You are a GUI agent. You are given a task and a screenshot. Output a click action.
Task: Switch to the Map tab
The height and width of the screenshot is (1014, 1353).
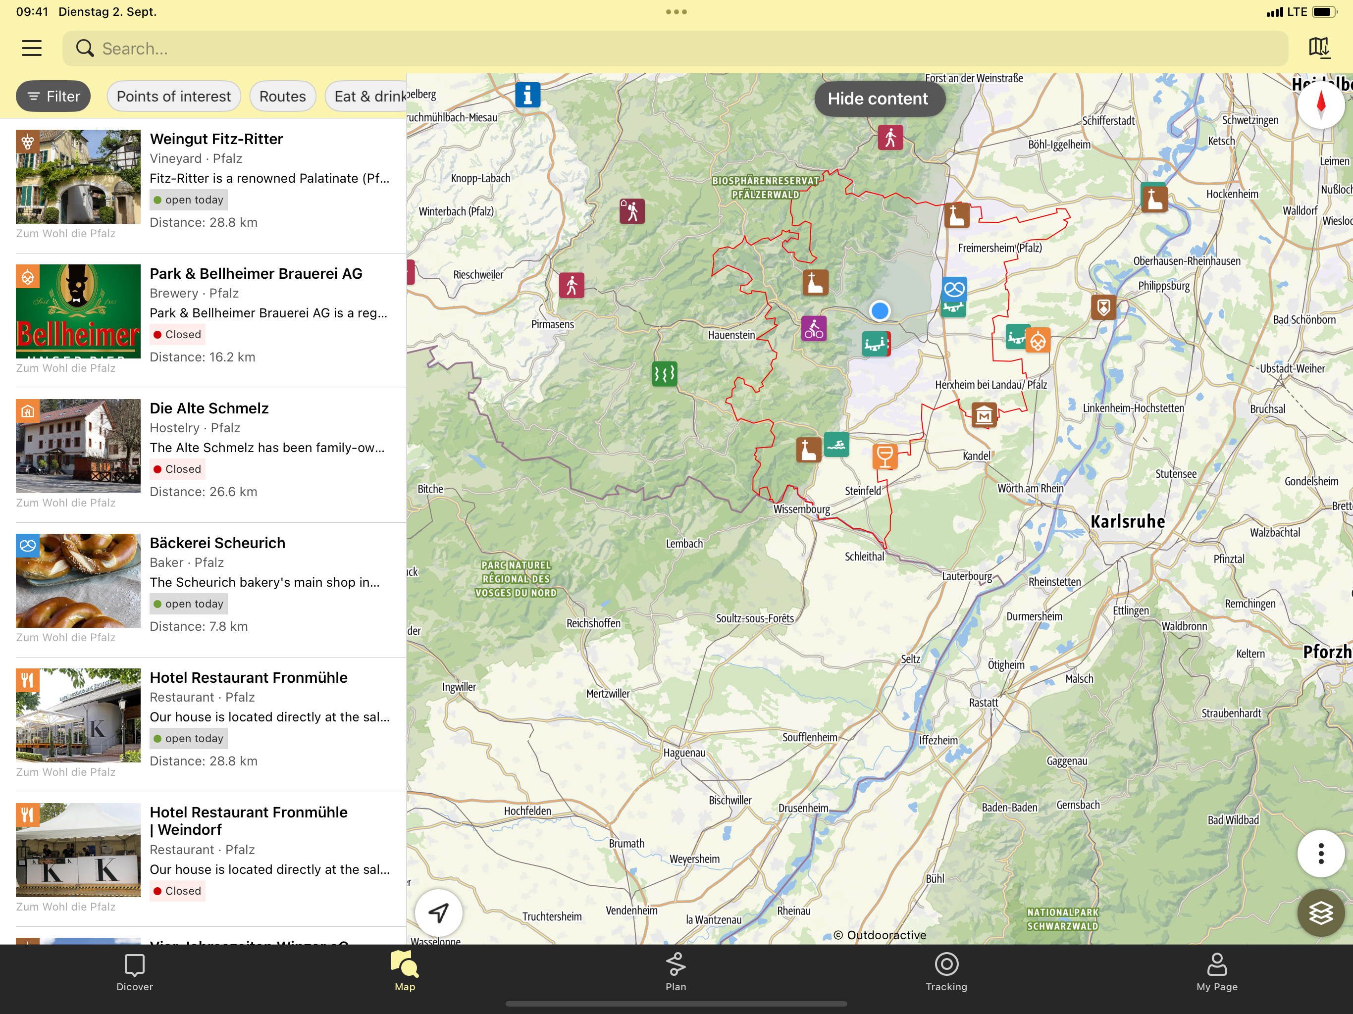[x=405, y=972]
